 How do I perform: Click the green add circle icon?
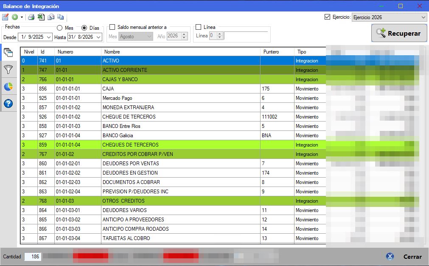point(15,17)
